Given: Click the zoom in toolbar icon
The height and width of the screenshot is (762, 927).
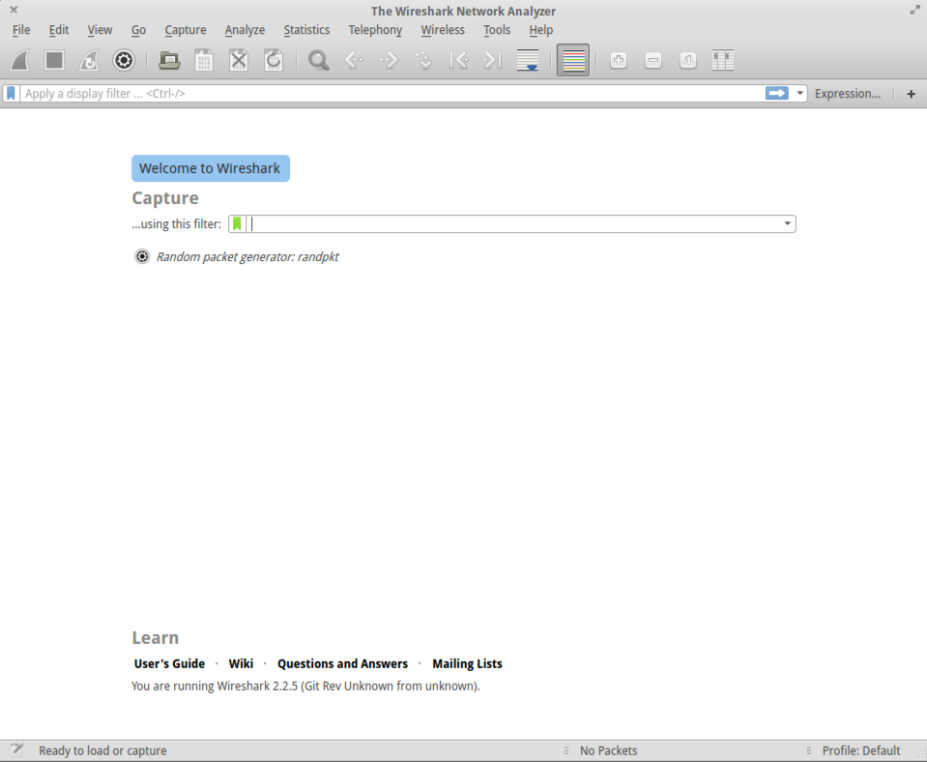Looking at the screenshot, I should tap(619, 60).
